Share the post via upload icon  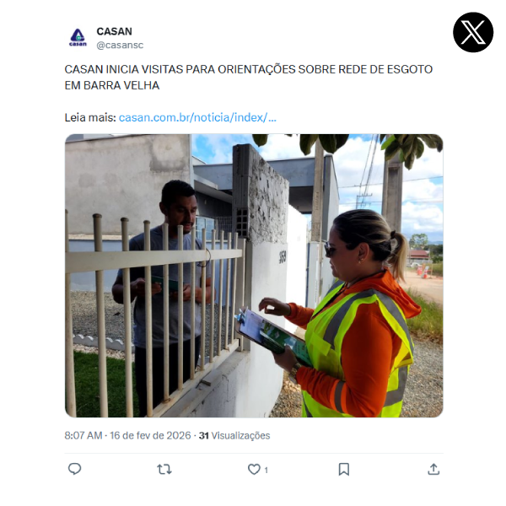(433, 469)
